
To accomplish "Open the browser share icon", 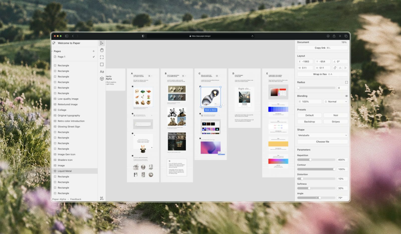I will 334,36.
